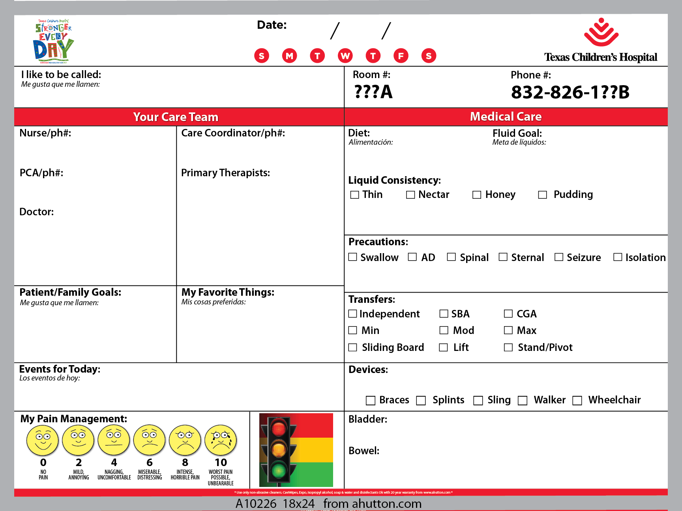Screen dimensions: 682x511
Task: Click the 'Date:' label
Action: click(272, 25)
